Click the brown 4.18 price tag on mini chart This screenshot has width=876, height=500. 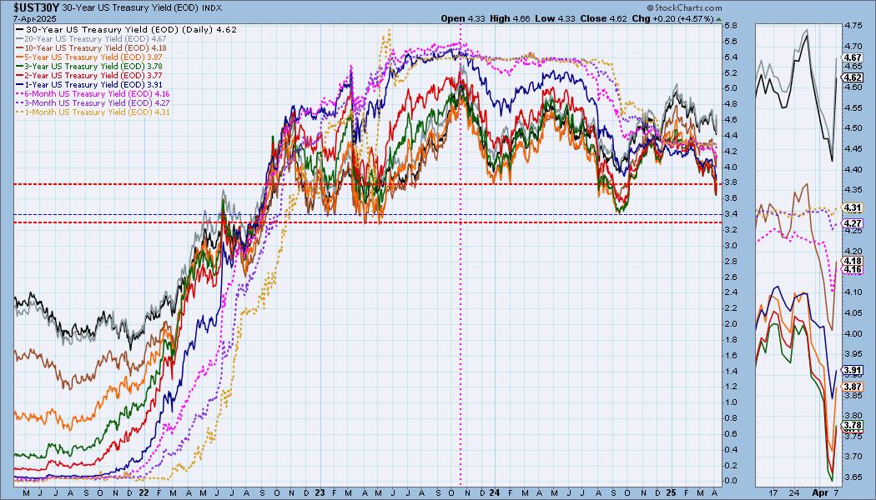[x=853, y=261]
